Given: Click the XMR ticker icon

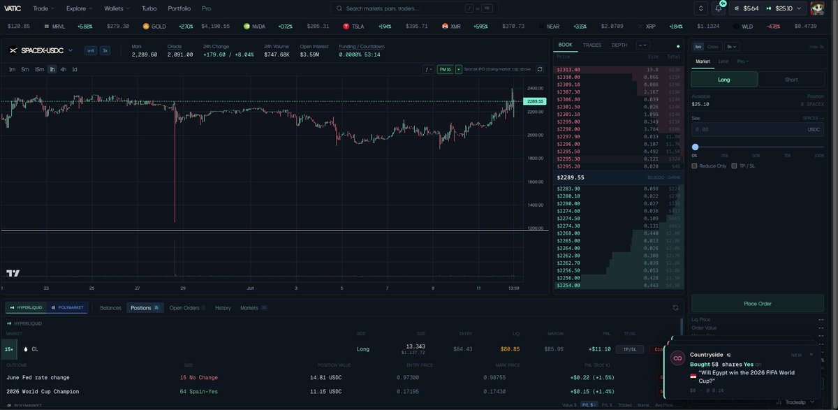Looking at the screenshot, I should click(x=445, y=26).
